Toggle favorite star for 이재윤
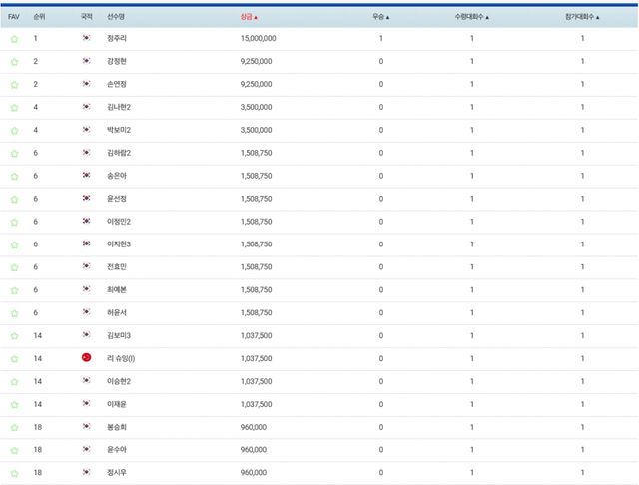This screenshot has height=485, width=639. coord(14,404)
